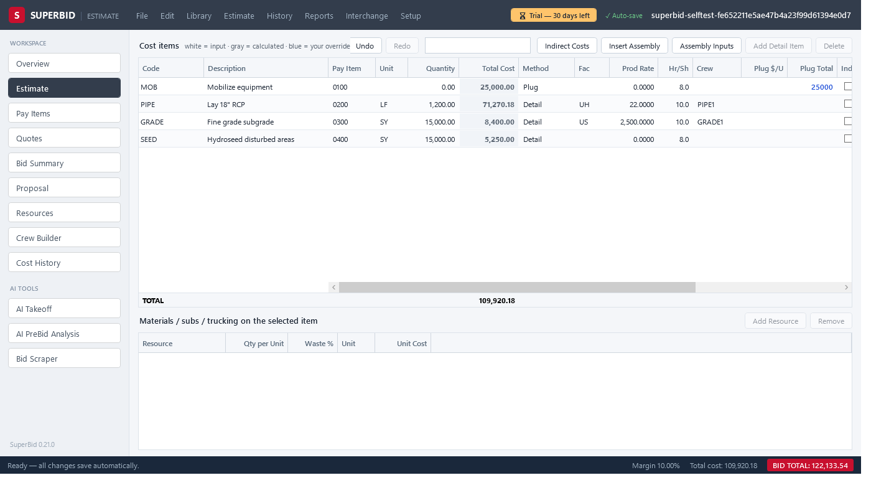Open the Cost History section
Screen dimensions: 871x498
click(65, 263)
